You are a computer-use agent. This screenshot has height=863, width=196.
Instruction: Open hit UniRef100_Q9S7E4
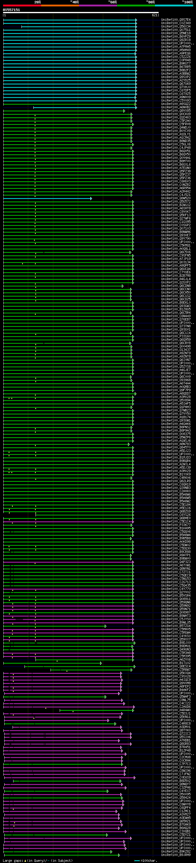tap(176, 20)
